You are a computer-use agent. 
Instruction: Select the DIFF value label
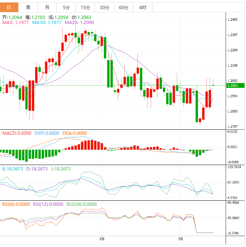(47, 133)
